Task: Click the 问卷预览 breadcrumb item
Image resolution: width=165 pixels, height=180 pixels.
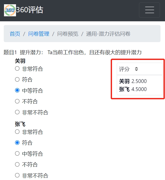Action: point(68,34)
